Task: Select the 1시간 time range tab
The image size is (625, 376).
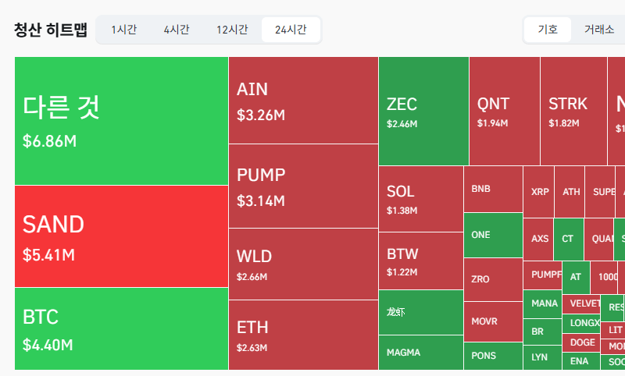Action: tap(124, 30)
